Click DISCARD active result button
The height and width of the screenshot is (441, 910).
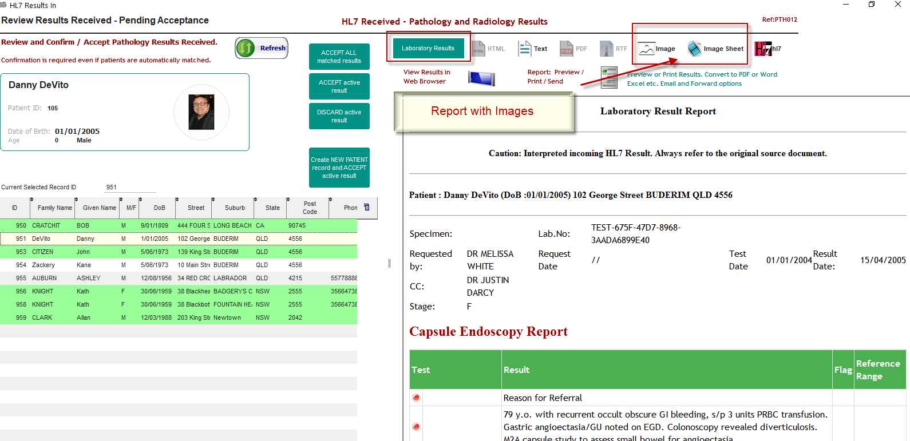(x=339, y=116)
